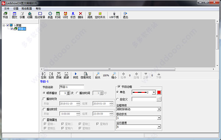Toggle the 节目边框 program border checkbox
This screenshot has width=221, height=140.
tap(119, 87)
